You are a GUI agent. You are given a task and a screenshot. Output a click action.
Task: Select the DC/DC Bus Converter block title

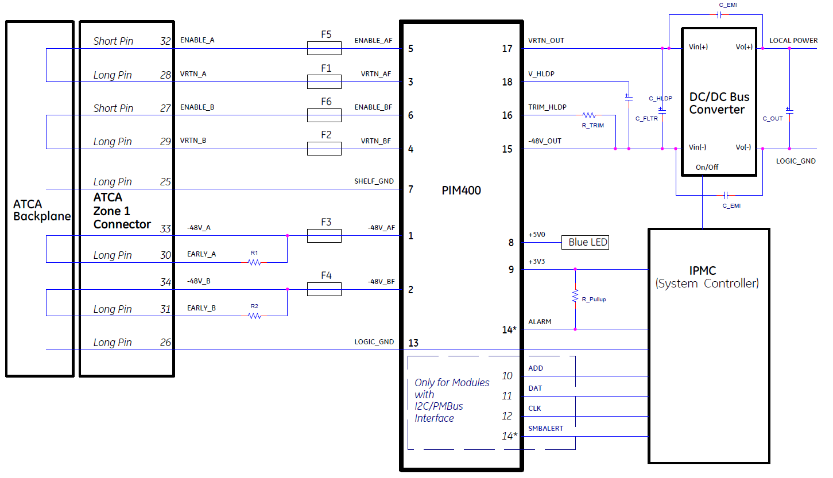tap(719, 103)
